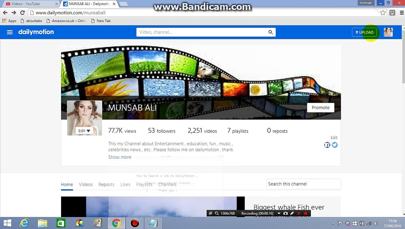
Task: Click the Search this channel field
Action: point(303,184)
